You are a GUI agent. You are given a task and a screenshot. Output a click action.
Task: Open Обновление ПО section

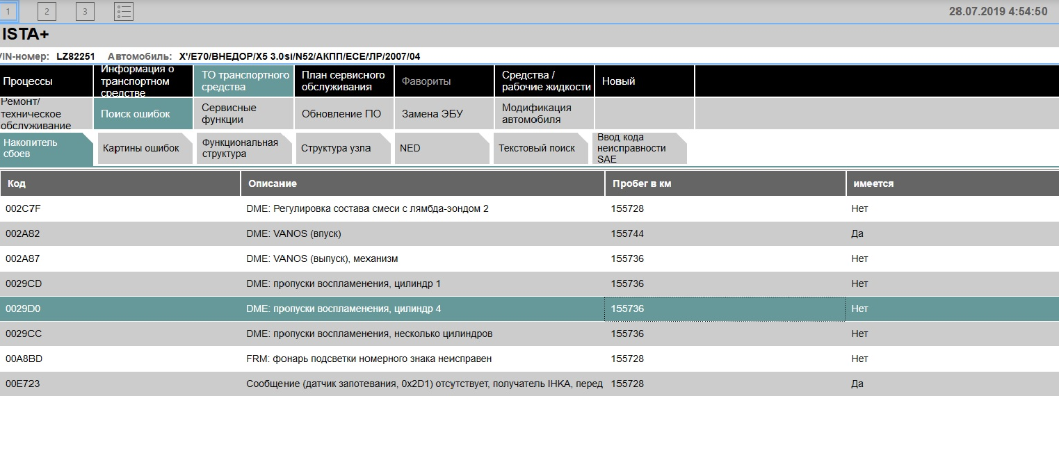tap(343, 113)
